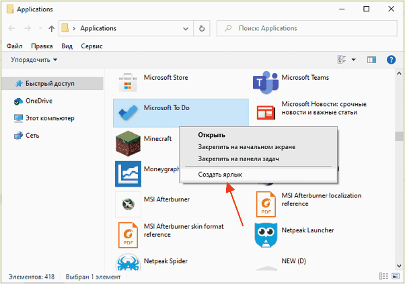Screen dimensions: 405x284
Task: Click the vertical scrollbar thumb
Action: coord(399,136)
